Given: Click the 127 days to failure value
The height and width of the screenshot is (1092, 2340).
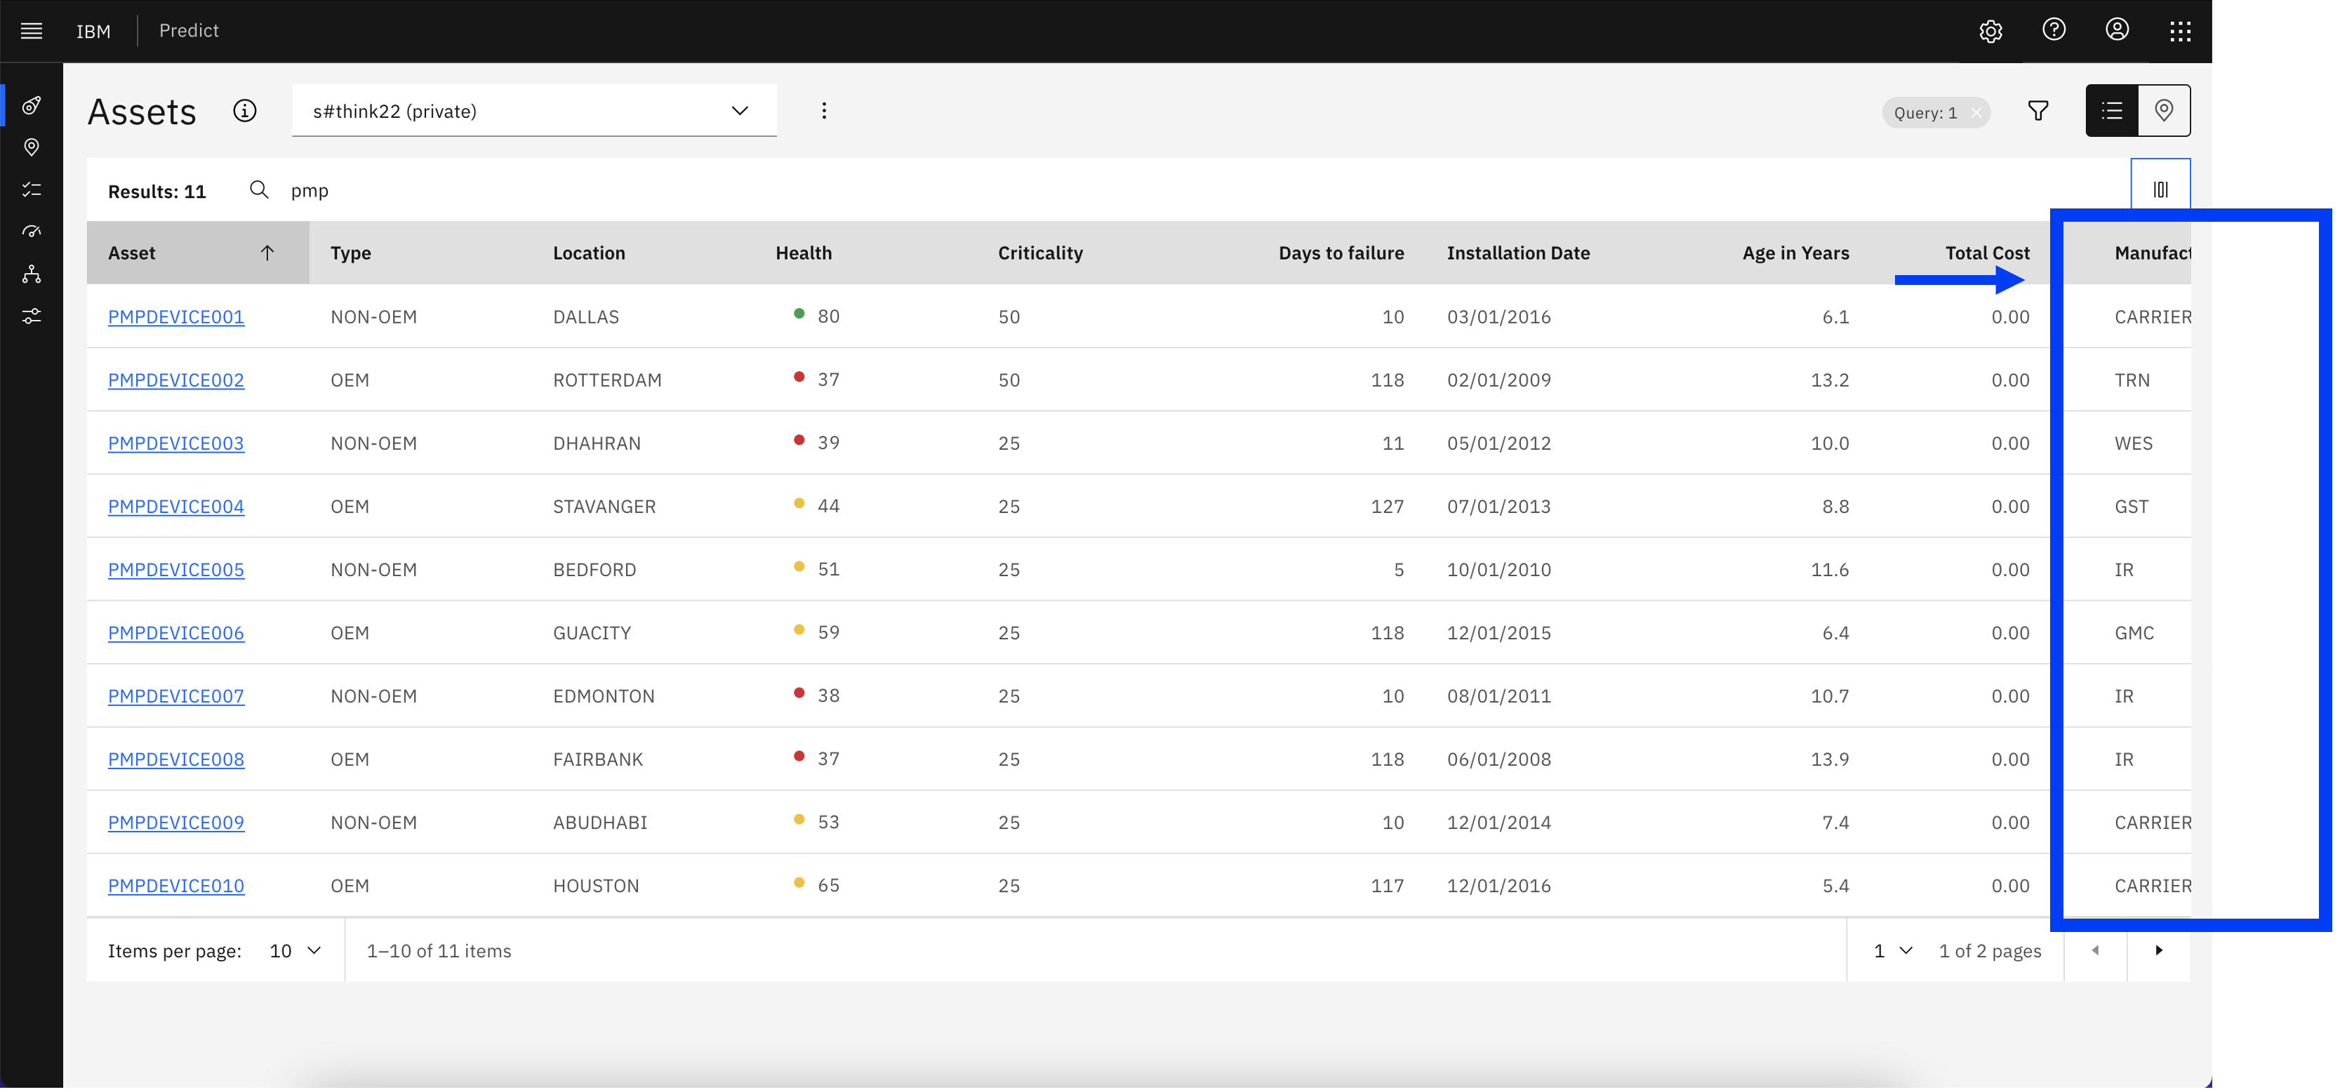Looking at the screenshot, I should coord(1387,506).
